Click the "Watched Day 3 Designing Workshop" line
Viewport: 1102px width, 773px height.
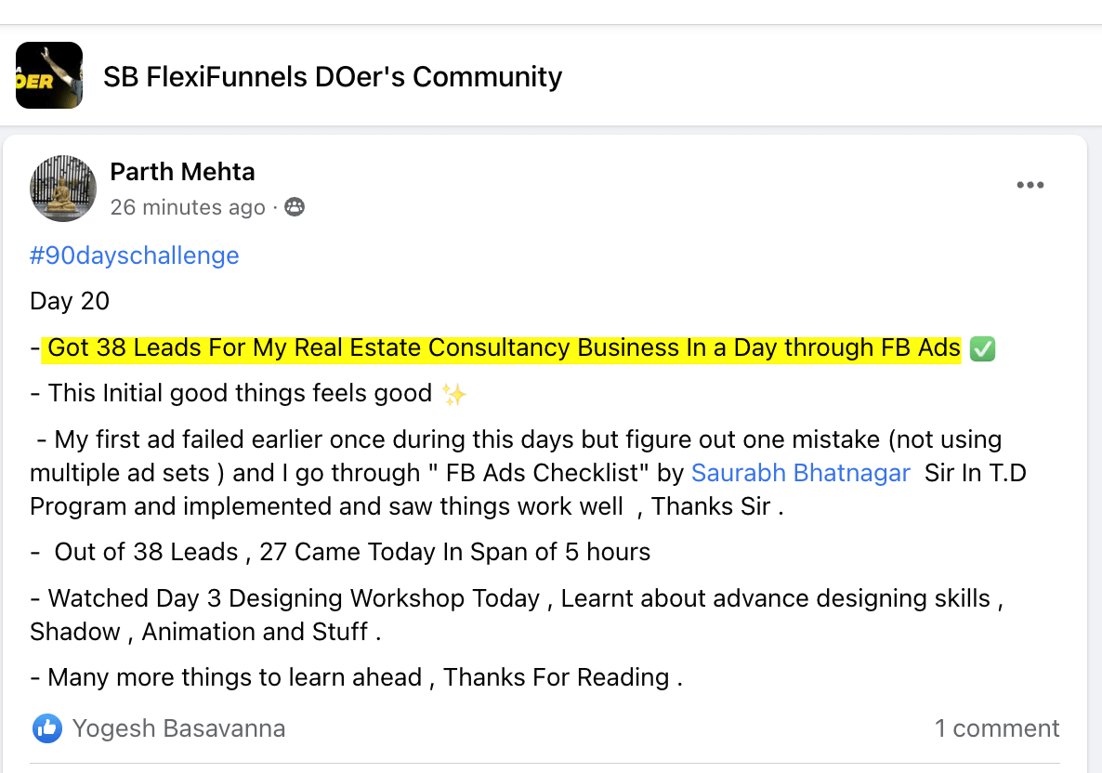tap(293, 598)
